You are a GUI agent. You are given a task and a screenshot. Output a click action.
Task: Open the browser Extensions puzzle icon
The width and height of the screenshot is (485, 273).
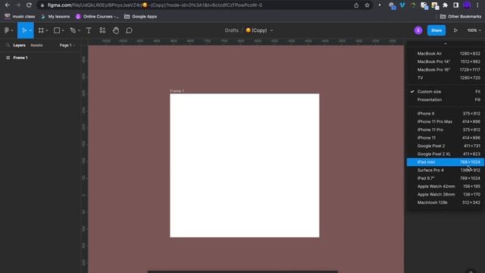pos(445,5)
